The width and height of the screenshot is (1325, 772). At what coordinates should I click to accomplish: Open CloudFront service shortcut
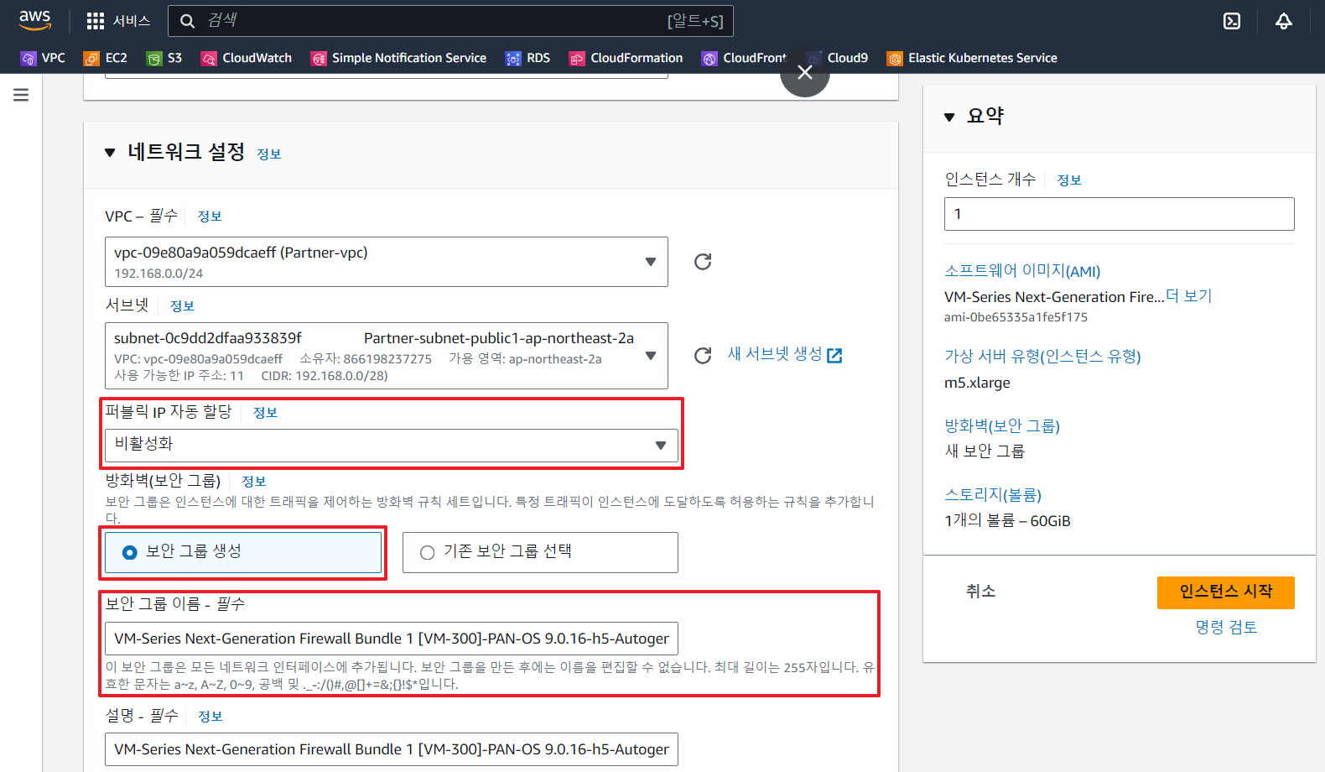point(744,58)
